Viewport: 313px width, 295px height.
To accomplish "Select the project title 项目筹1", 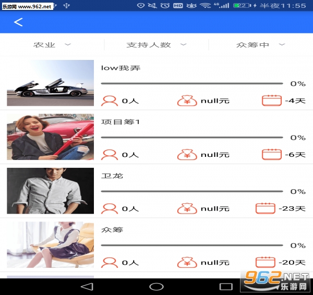I will pyautogui.click(x=121, y=122).
